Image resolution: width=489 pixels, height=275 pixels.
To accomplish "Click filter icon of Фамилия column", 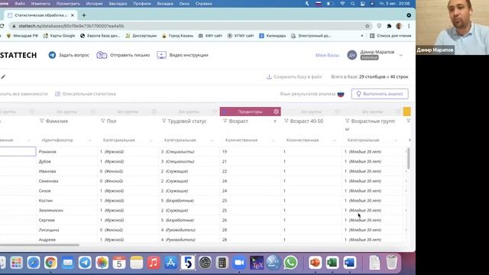I will tap(41, 121).
